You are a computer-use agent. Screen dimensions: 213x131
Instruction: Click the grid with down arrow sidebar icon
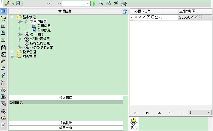coord(3,47)
